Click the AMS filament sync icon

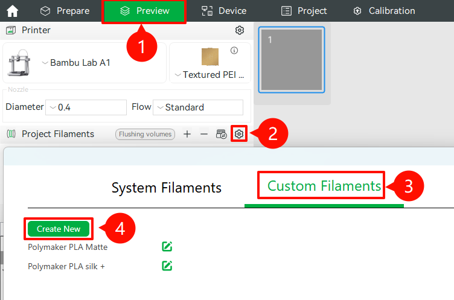(221, 134)
